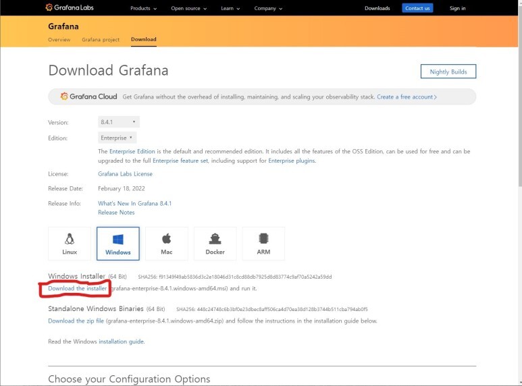The height and width of the screenshot is (386, 522).
Task: Open What's New In Grafana 8.4.1
Action: pos(135,203)
